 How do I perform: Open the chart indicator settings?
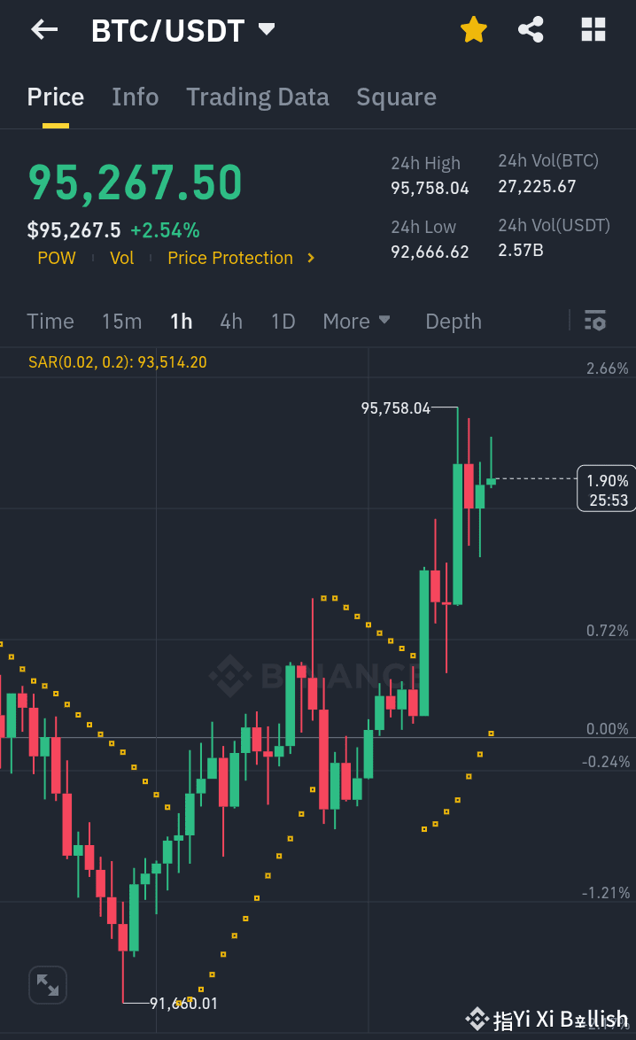594,321
